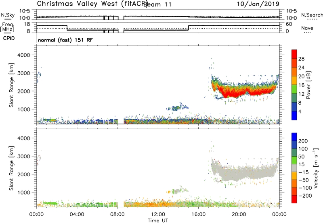Click the 'Velocity [m s-1]' colorbar label
This screenshot has width=323, height=223.
tap(316, 168)
